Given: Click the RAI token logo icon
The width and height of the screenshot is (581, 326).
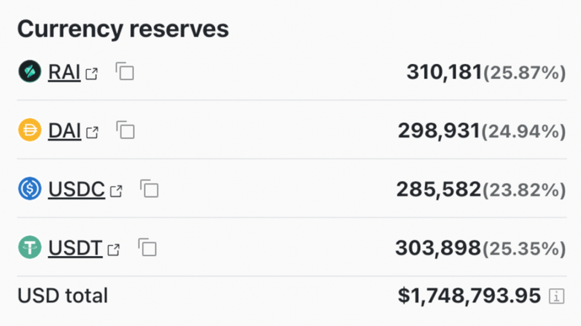Looking at the screenshot, I should 29,72.
